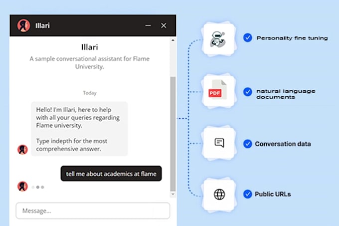Click the scrollbar down arrow in the chat
This screenshot has width=339, height=226.
(x=173, y=194)
